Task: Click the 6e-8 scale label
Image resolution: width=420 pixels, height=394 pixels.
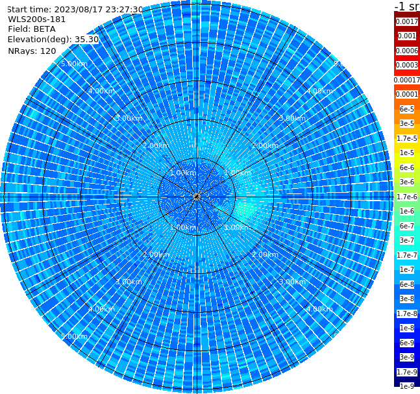Action: [407, 284]
